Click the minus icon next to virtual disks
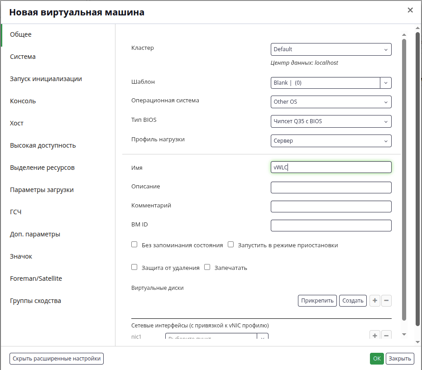The image size is (422, 370). (386, 301)
